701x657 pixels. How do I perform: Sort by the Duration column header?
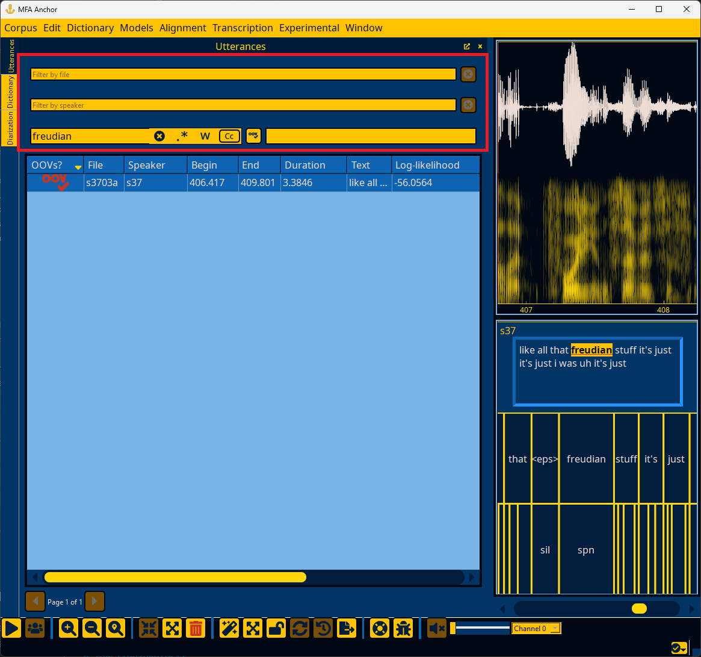pyautogui.click(x=314, y=165)
